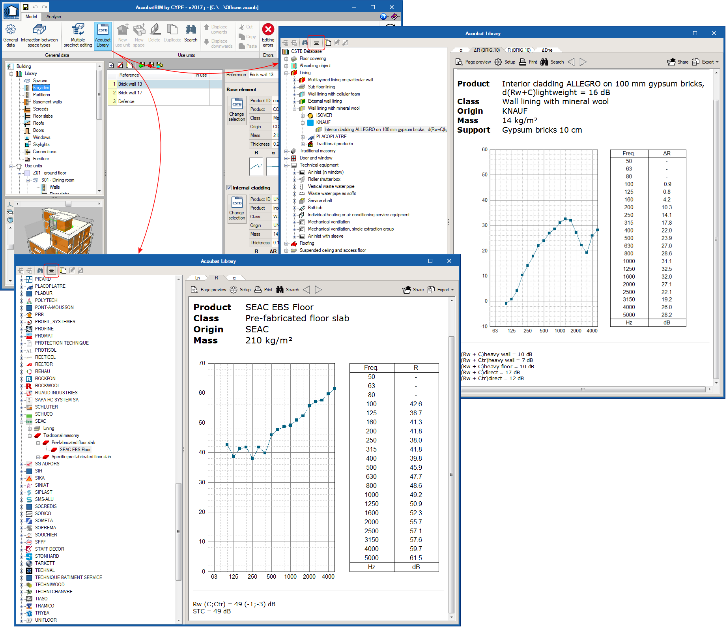Collapse the Lining node in CSTB Database
The width and height of the screenshot is (727, 628).
coord(286,73)
